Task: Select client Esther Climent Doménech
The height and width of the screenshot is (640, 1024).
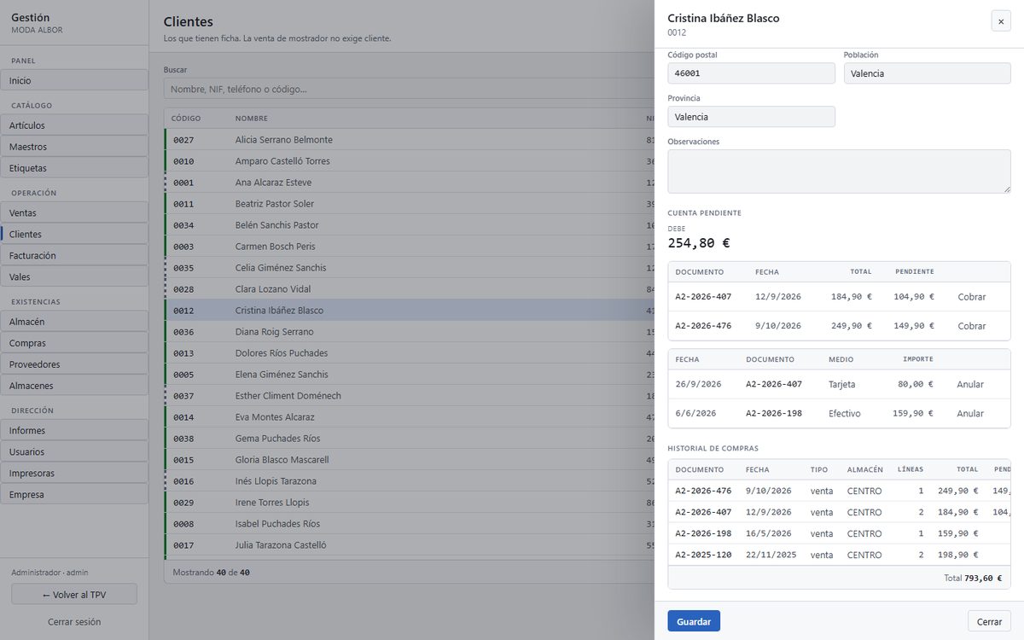Action: [410, 396]
